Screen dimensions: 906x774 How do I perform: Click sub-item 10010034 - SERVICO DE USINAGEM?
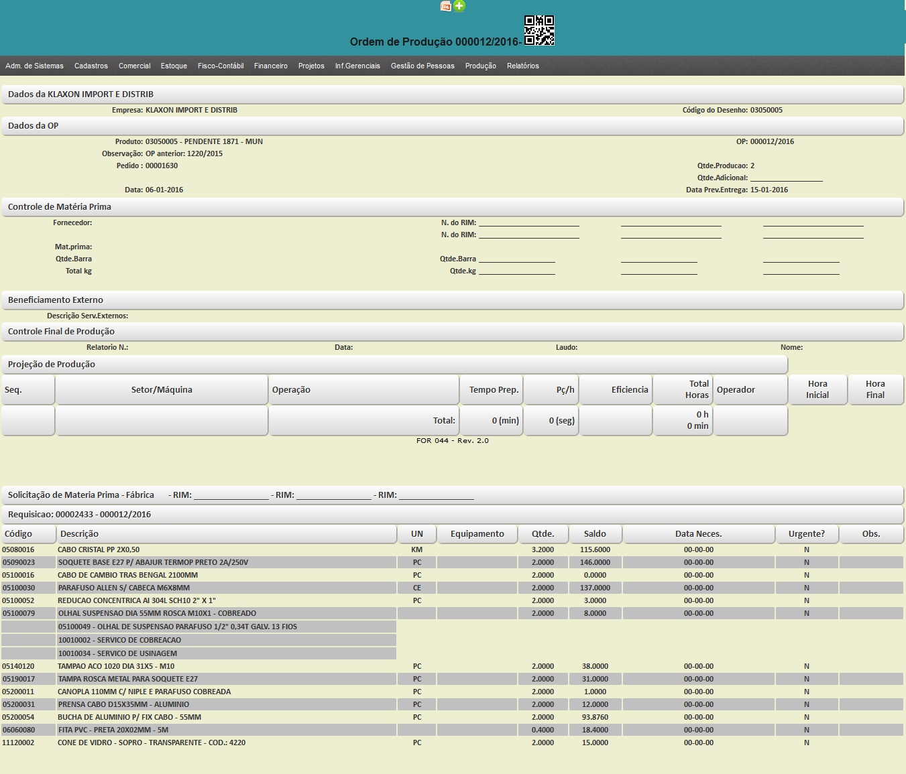[117, 653]
